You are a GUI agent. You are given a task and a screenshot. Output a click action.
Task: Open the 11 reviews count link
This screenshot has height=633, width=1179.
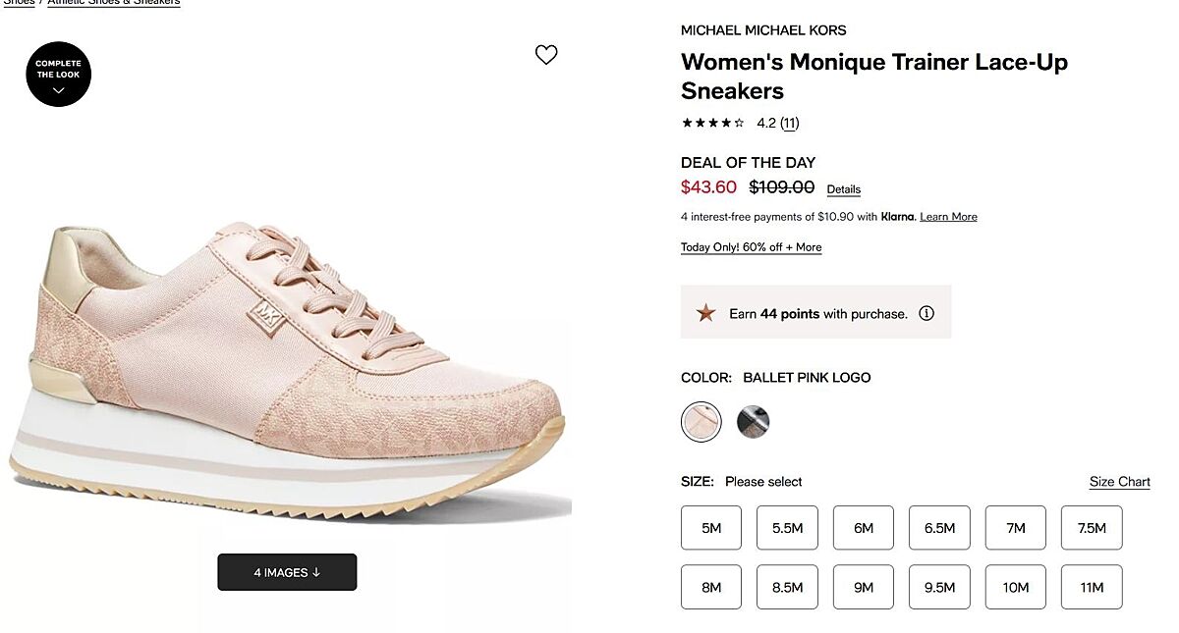tap(790, 123)
